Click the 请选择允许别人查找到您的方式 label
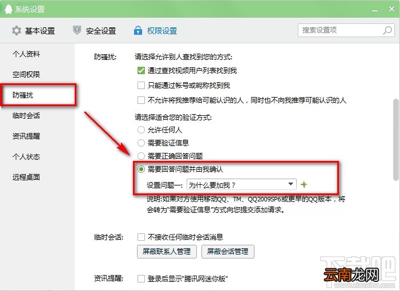400x291 pixels. click(183, 56)
